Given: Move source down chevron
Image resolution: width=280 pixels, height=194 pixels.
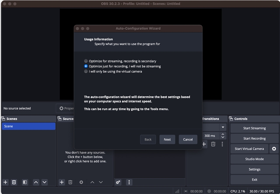Looking at the screenshot, I should pyautogui.click(x=101, y=182).
